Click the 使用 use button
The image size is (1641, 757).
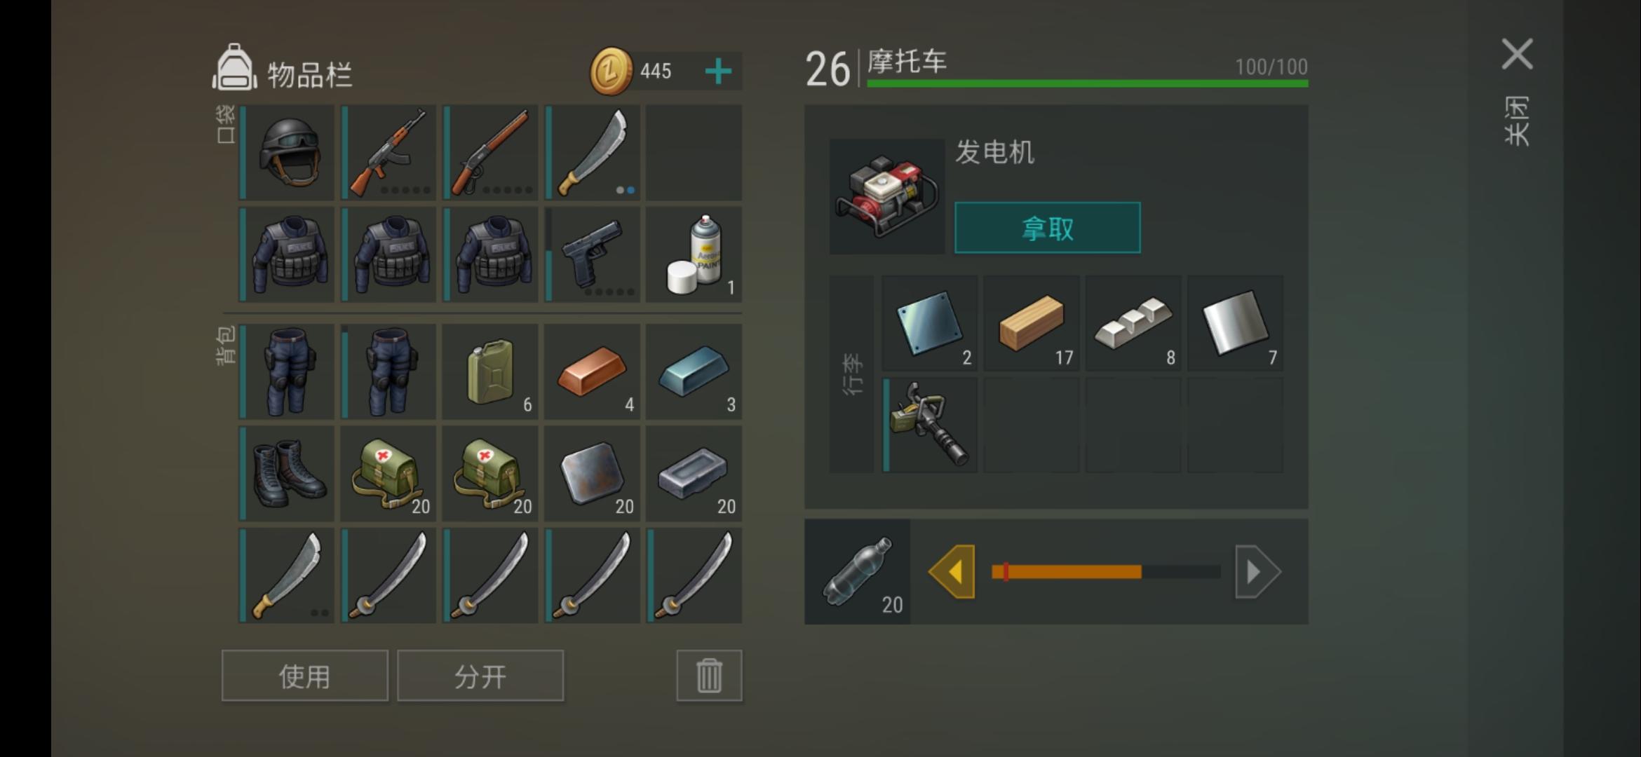point(304,676)
